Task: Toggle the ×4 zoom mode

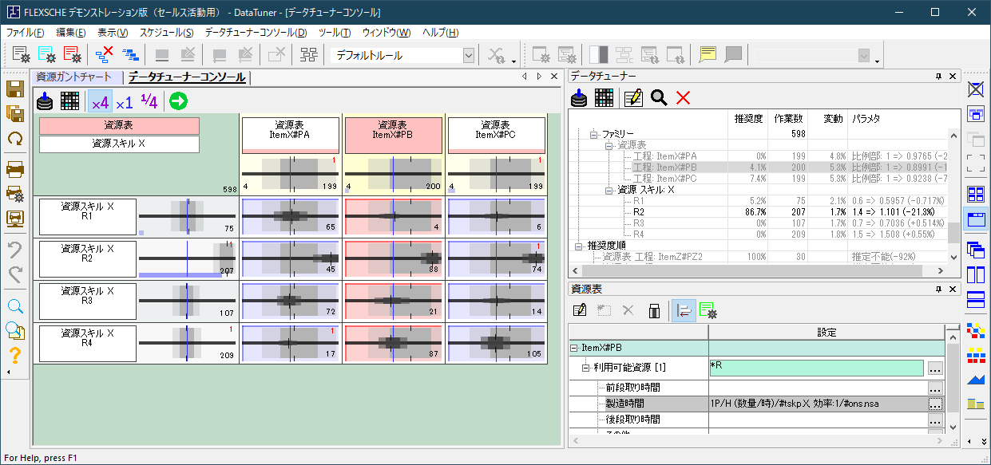Action: coord(99,102)
